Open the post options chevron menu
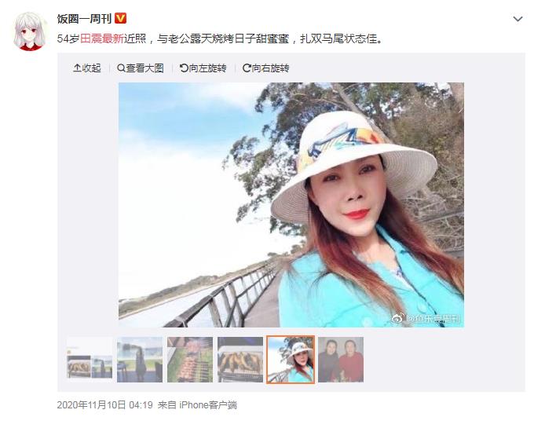The height and width of the screenshot is (428, 534). click(518, 19)
